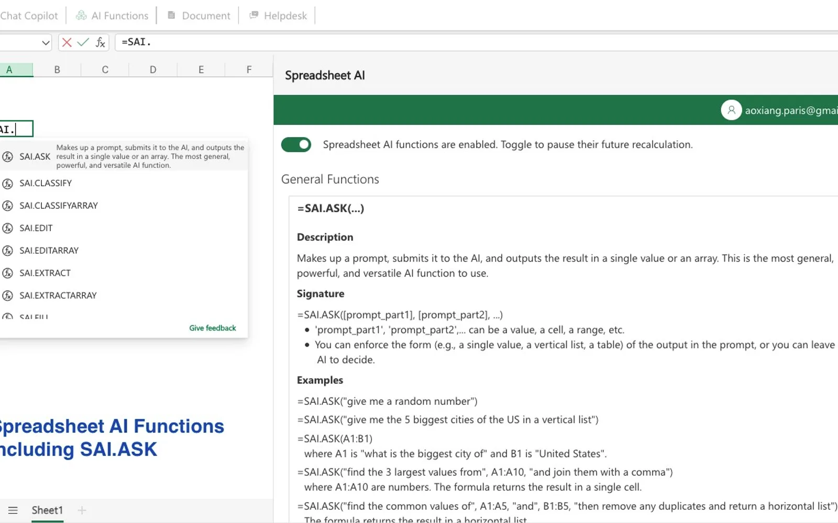Viewport: 838px width, 523px height.
Task: Open the all sheets list icon
Action: coord(13,510)
